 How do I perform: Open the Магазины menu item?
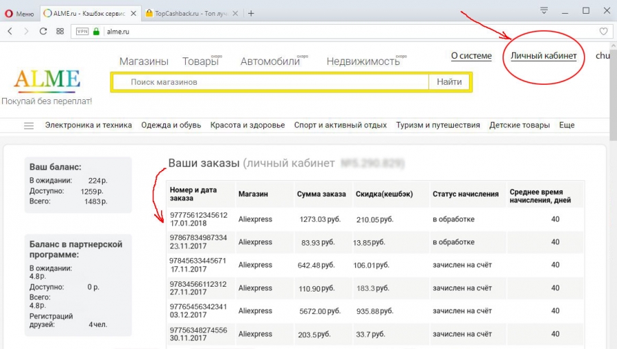tap(144, 61)
